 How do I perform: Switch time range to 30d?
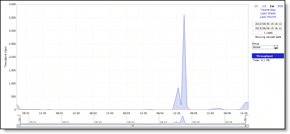(280, 6)
